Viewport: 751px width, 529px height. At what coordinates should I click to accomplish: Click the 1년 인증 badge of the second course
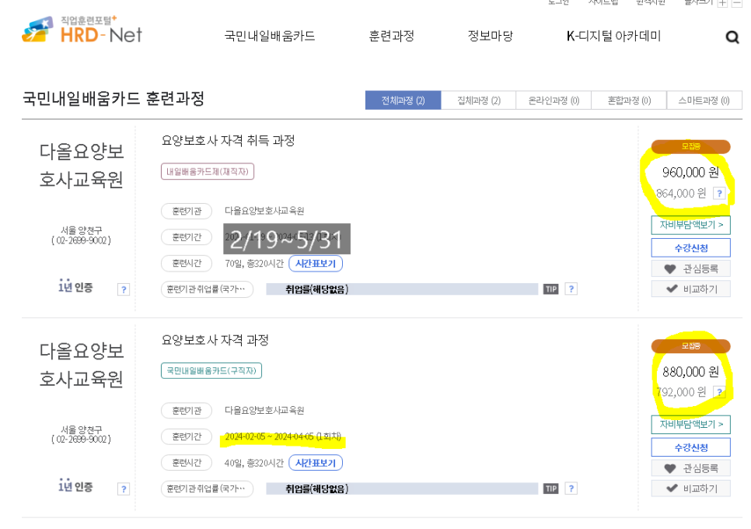pos(75,485)
